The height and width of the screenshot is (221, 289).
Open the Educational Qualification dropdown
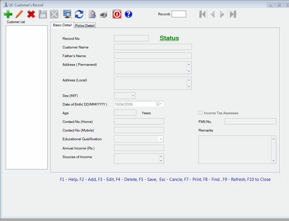pyautogui.click(x=161, y=139)
